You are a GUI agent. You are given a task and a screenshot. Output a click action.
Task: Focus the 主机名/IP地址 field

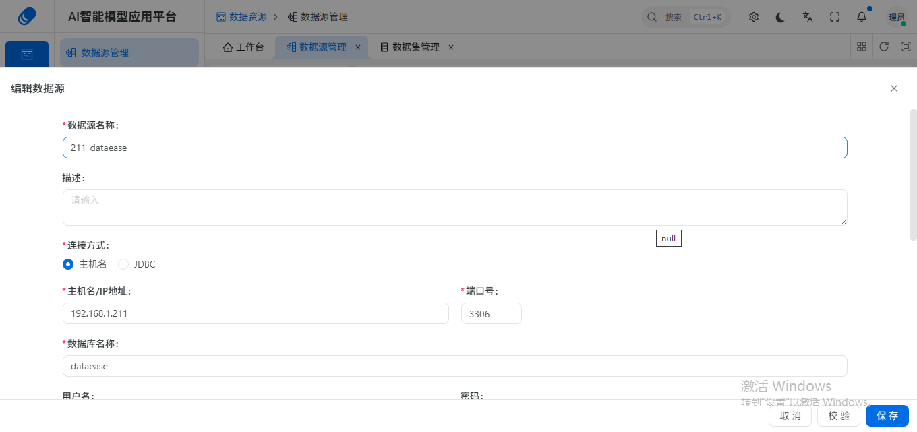[256, 313]
